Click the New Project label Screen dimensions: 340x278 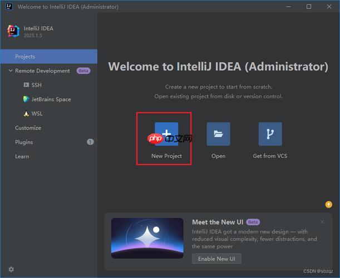coord(166,156)
